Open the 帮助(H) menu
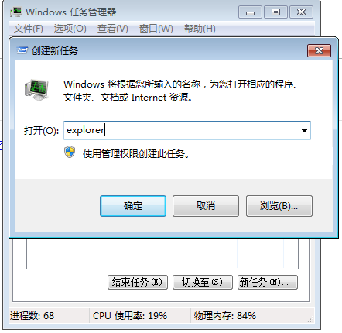The height and width of the screenshot is (333, 342). tap(200, 29)
